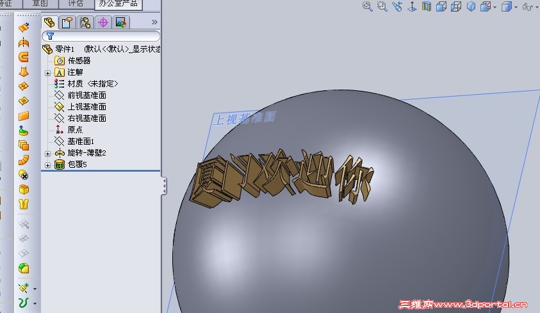The height and width of the screenshot is (313, 540).
Task: Expand the 注解 annotations node
Action: [x=48, y=73]
